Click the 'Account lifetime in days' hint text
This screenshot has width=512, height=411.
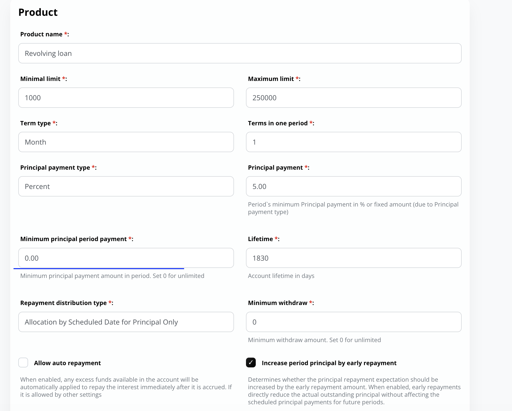[x=281, y=276]
